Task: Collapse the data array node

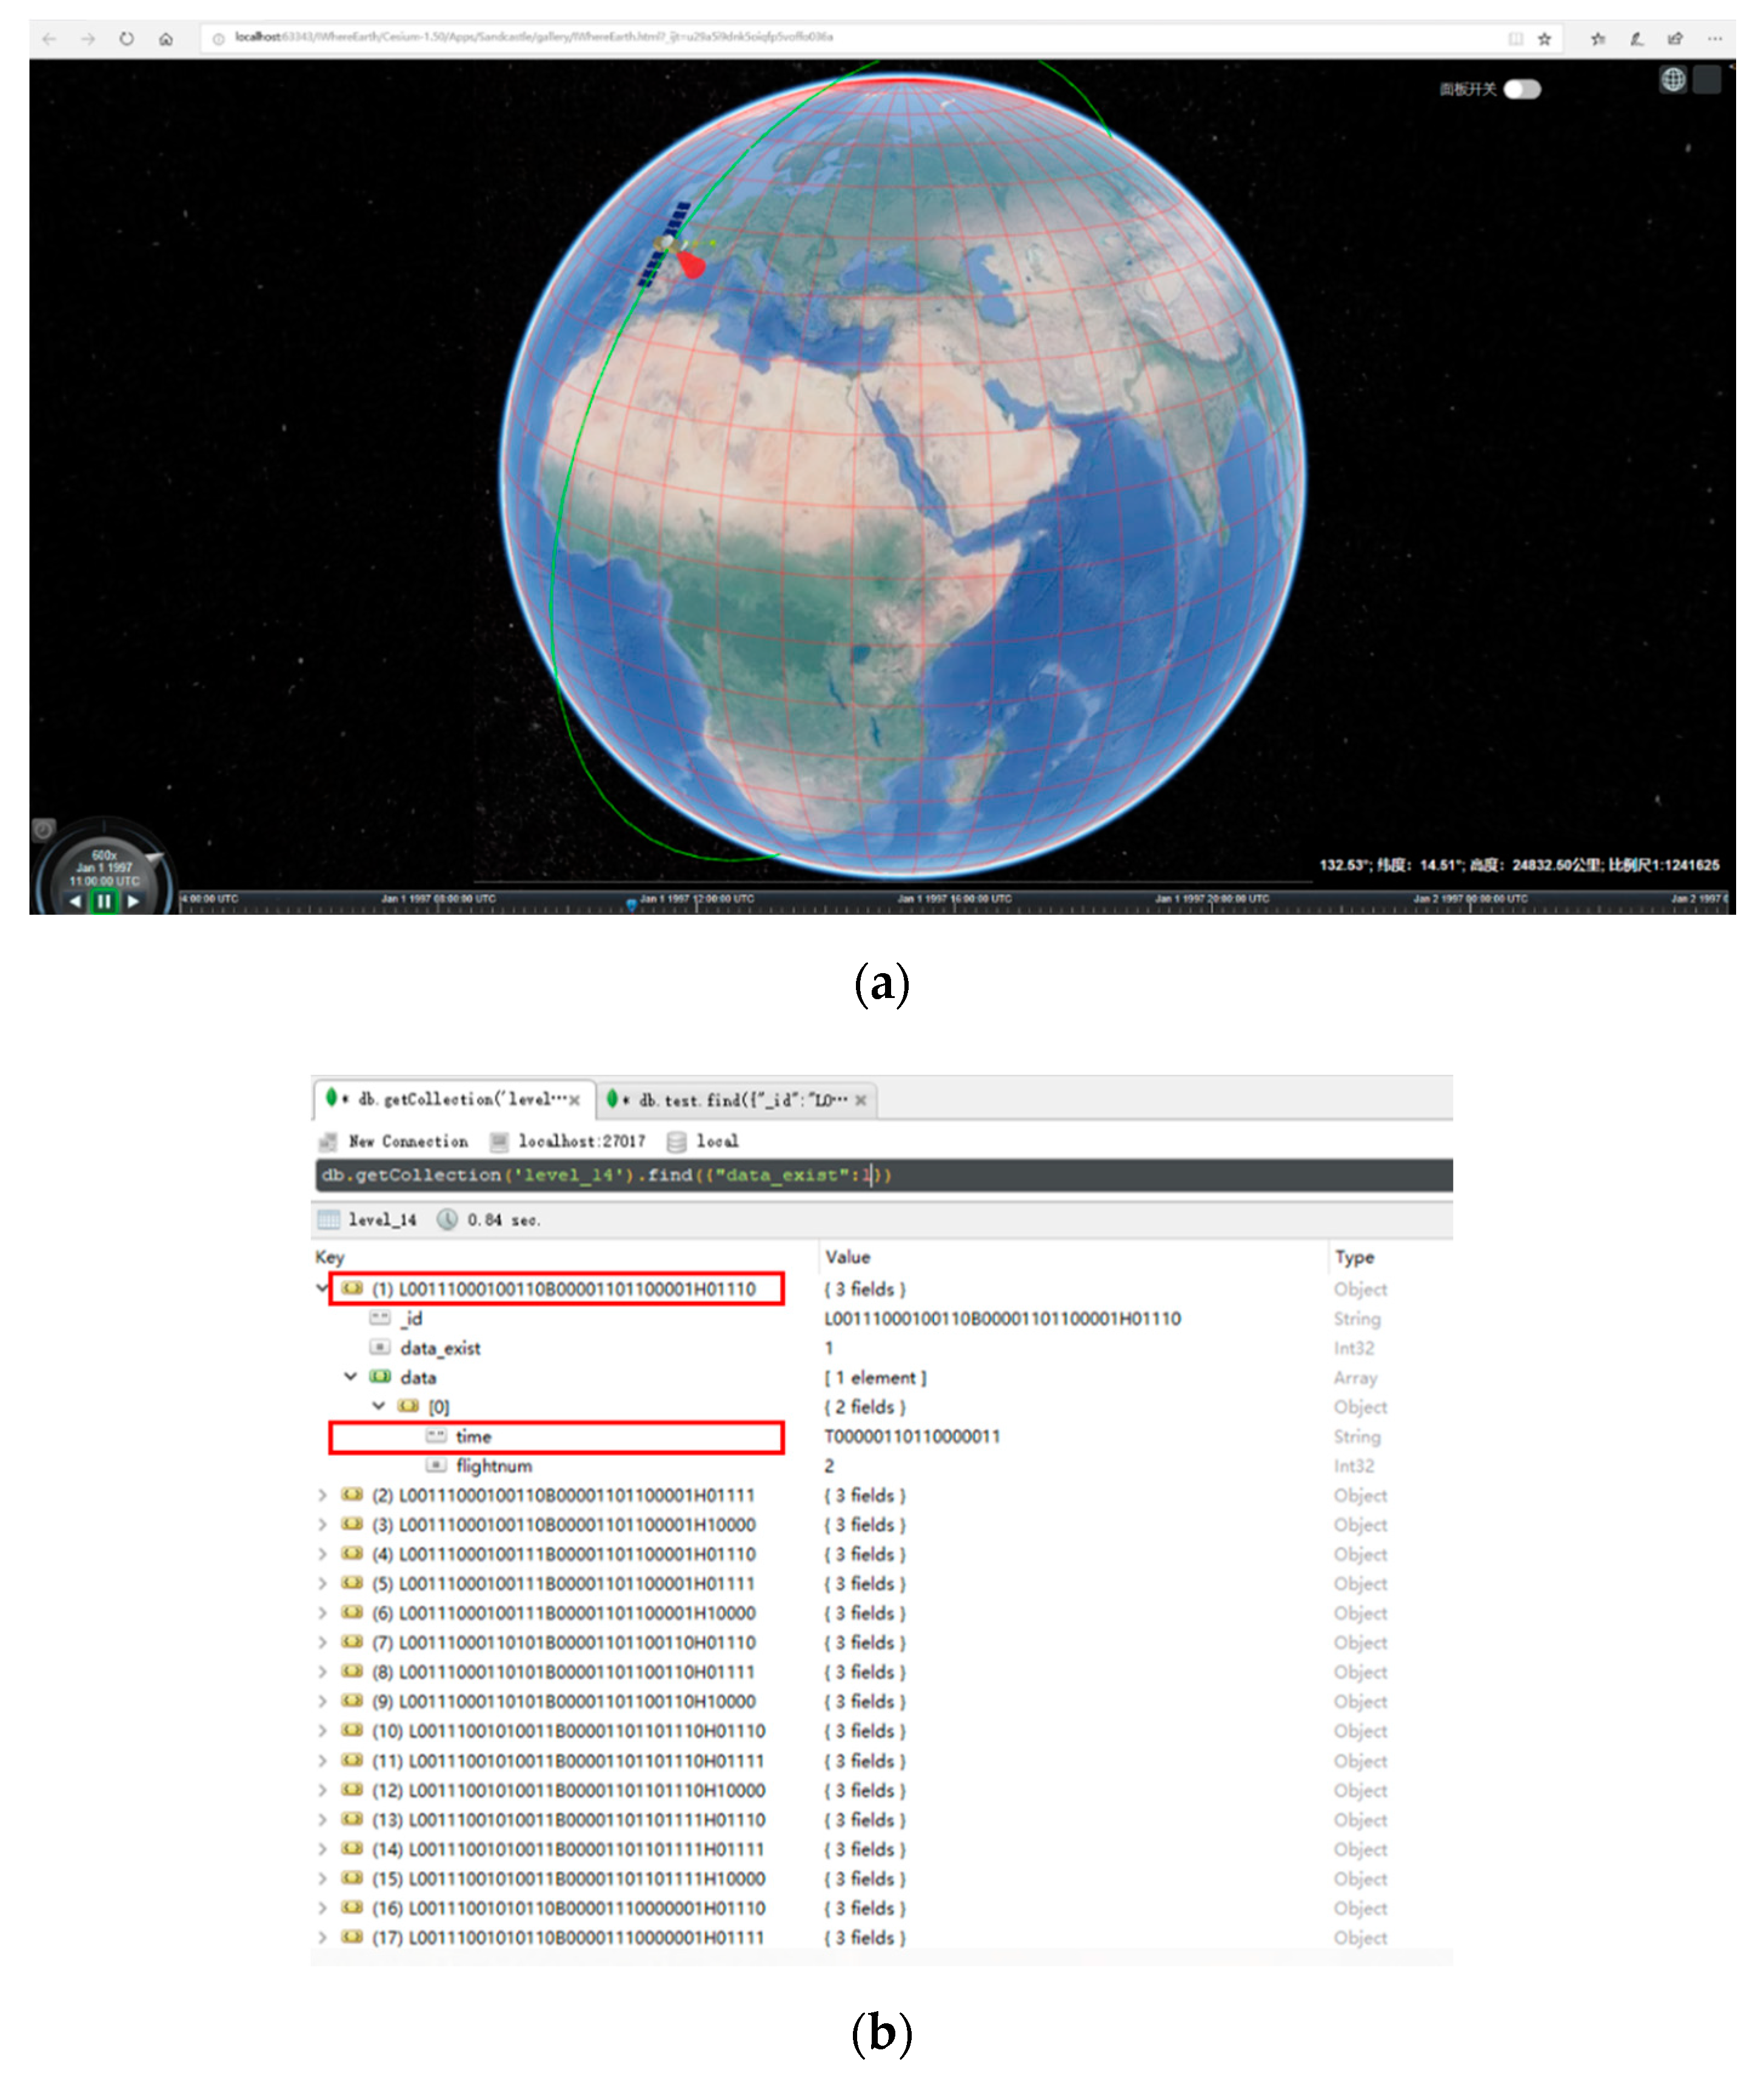Action: (x=350, y=1377)
